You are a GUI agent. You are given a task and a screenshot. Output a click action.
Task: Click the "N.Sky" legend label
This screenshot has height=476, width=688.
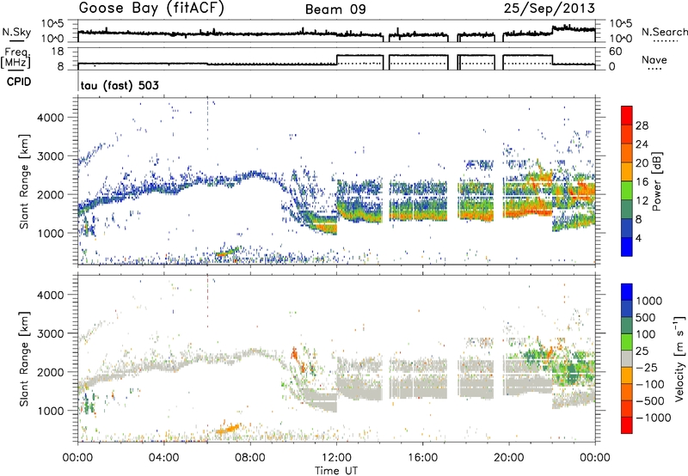click(x=16, y=32)
